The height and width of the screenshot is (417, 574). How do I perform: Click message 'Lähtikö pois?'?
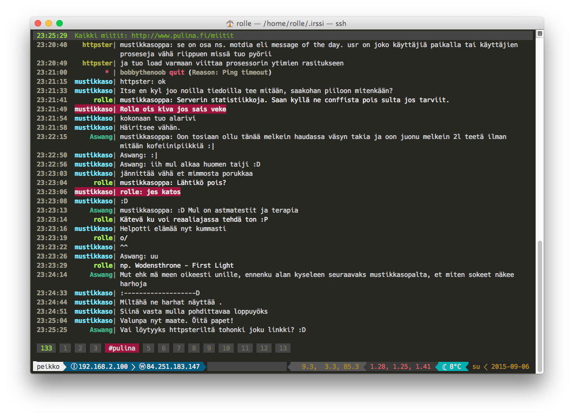click(201, 183)
